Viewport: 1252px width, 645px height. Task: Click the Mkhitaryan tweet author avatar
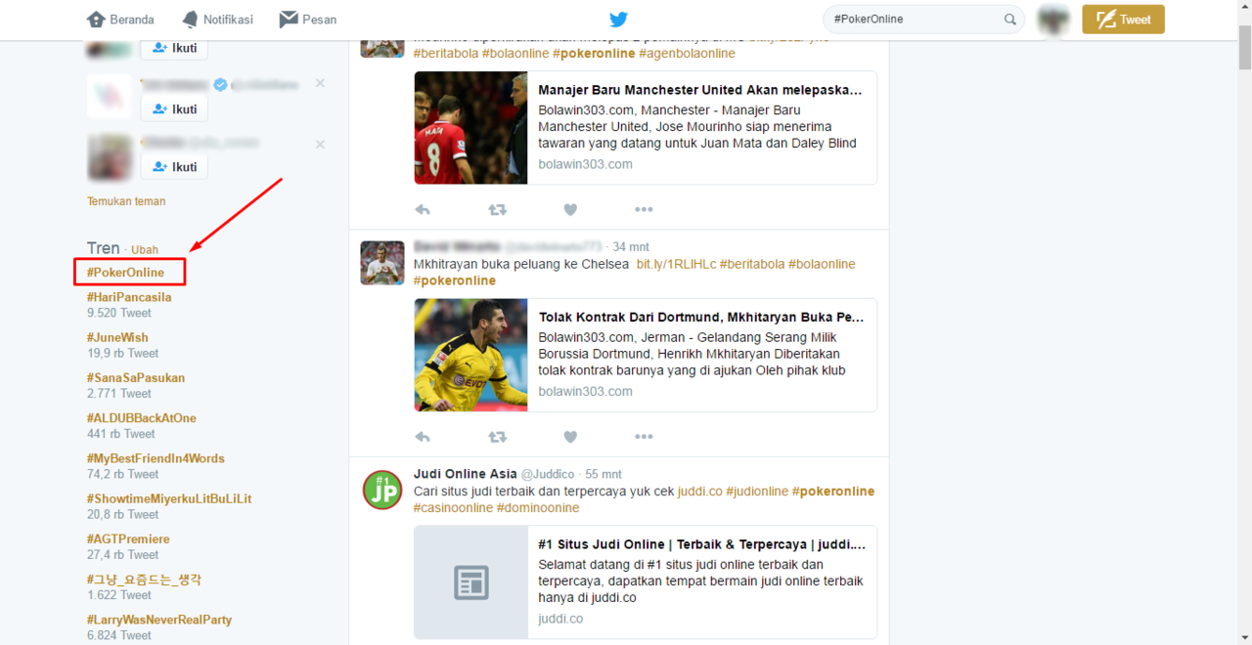click(x=382, y=263)
